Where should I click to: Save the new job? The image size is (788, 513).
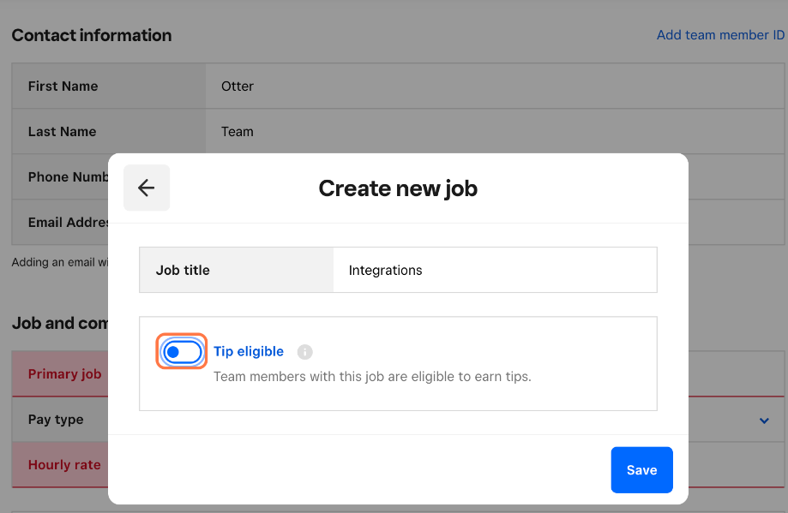[641, 470]
